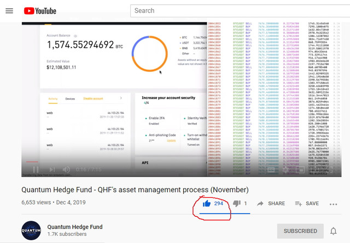Viewport: 350px width, 243px height.
Task: Open the YouTube hamburger guide menu
Action: coord(9,11)
